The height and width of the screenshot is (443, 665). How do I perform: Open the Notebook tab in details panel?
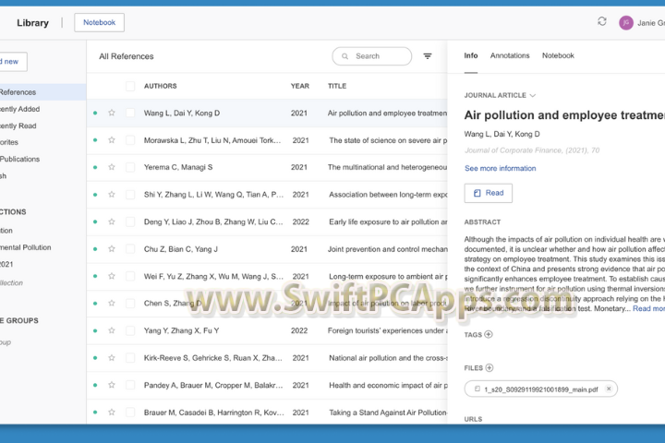point(558,55)
